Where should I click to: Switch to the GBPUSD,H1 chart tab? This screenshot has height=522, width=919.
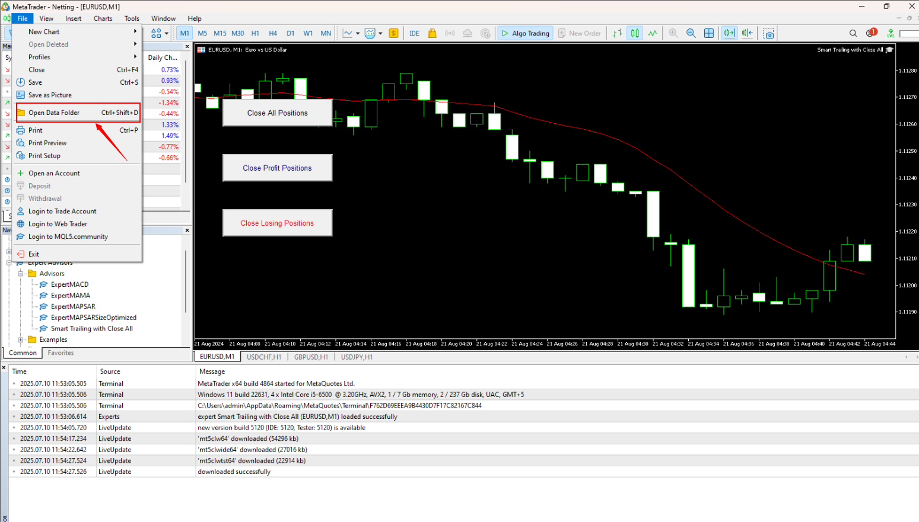[x=311, y=357]
